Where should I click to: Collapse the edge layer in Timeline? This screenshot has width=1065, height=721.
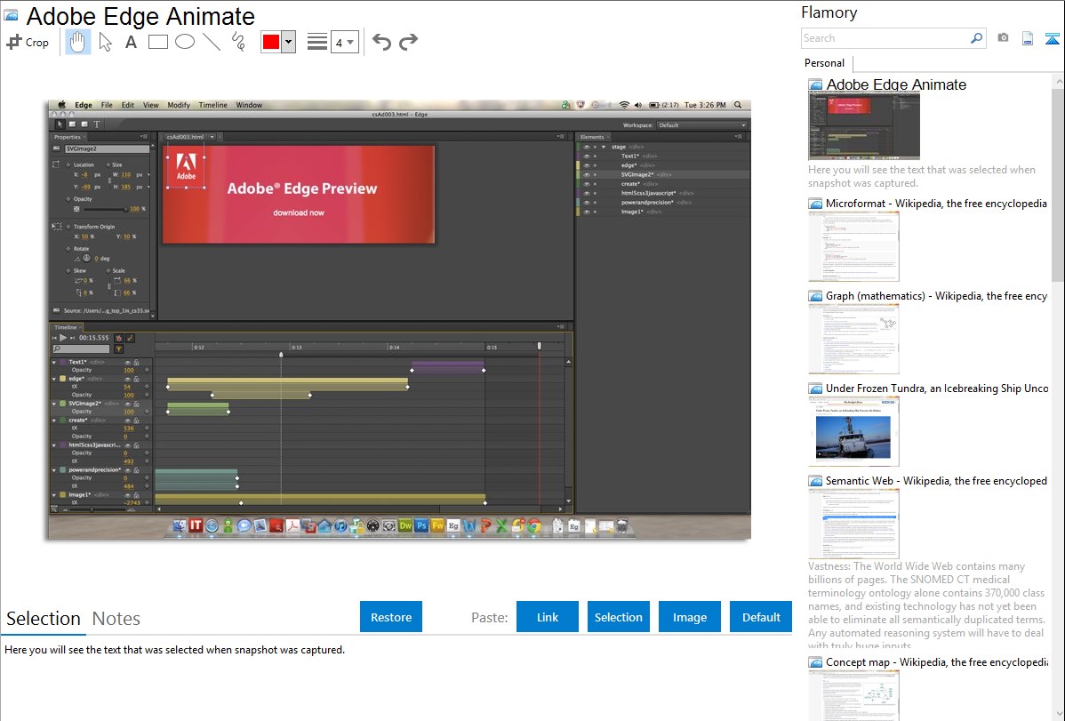[x=54, y=379]
